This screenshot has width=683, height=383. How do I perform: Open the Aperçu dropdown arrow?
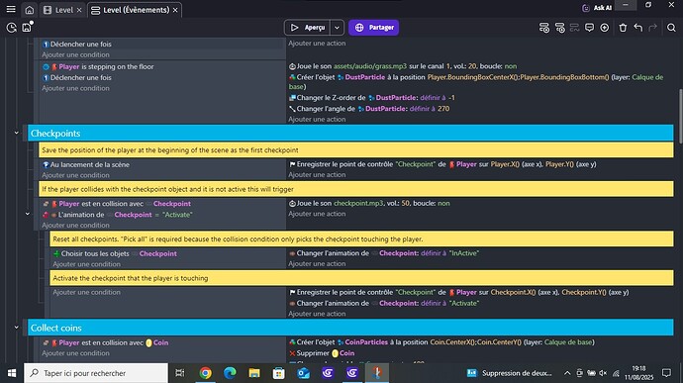(337, 28)
